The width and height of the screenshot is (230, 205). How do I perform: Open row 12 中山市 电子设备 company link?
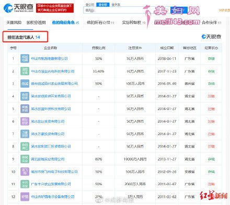(53, 197)
